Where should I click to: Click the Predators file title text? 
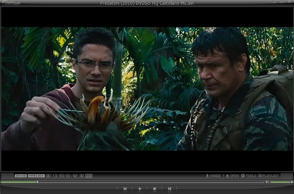pos(147,3)
